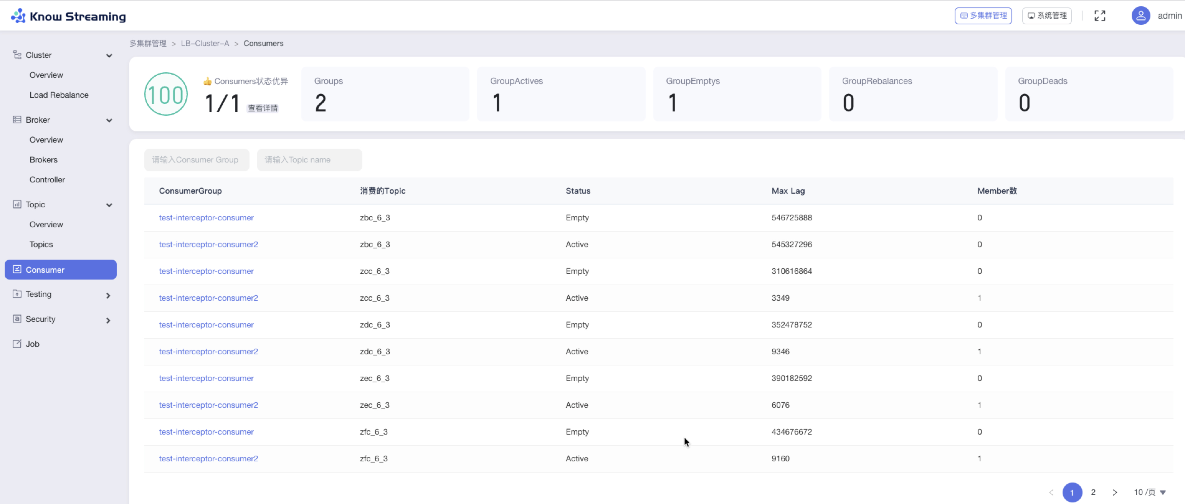Open Load Rebalance menu item
The image size is (1185, 504).
click(x=59, y=95)
